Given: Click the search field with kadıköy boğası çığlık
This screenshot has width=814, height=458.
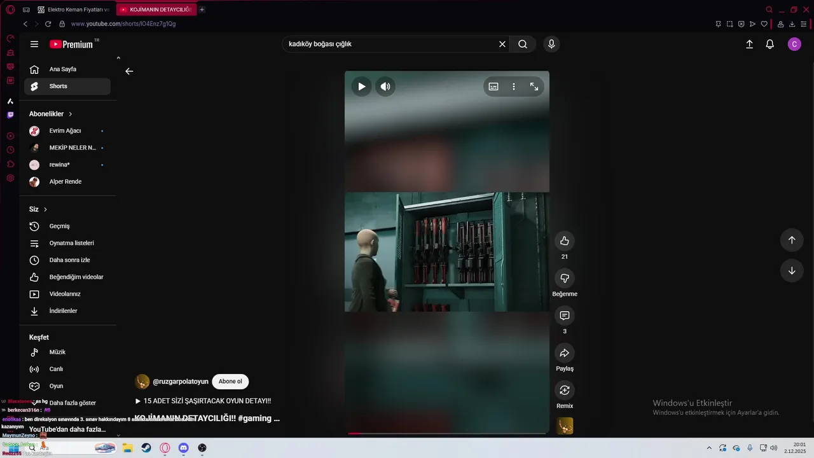Looking at the screenshot, I should (389, 44).
